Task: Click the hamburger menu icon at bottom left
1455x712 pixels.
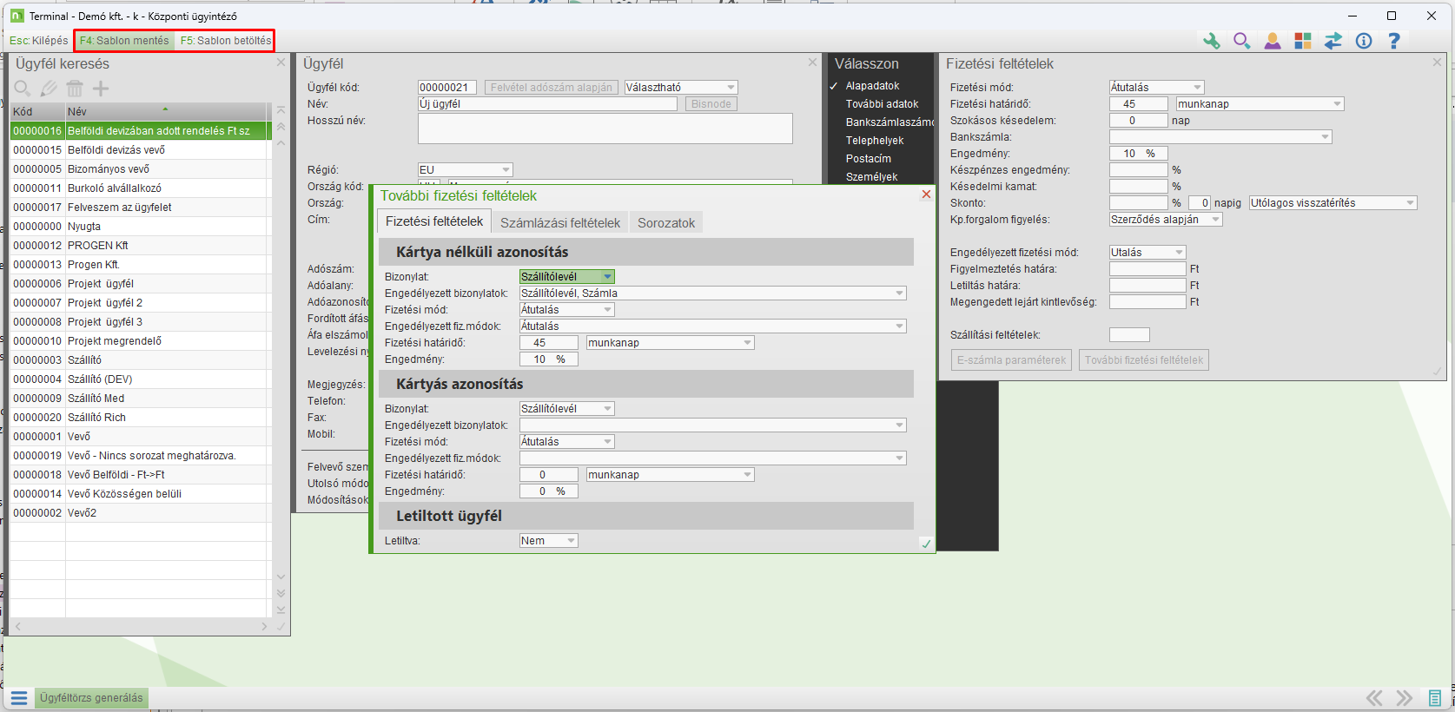Action: pos(19,698)
